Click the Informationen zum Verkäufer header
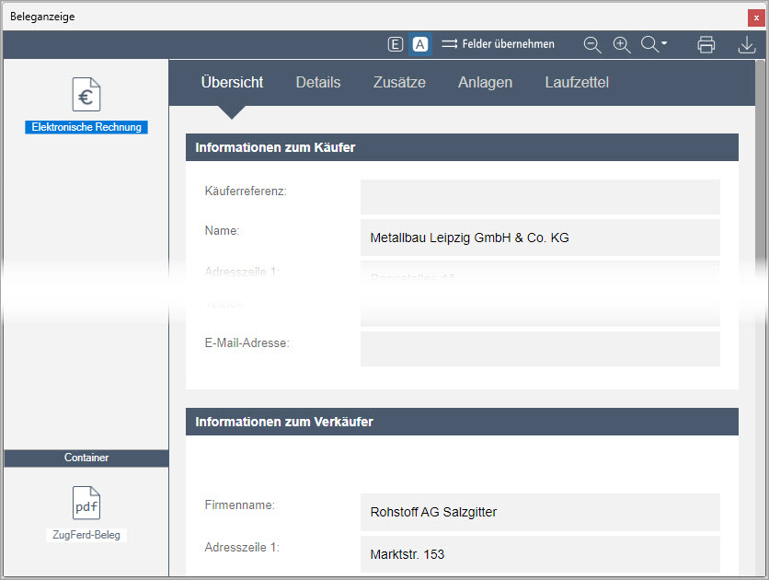This screenshot has height=580, width=769. click(462, 422)
